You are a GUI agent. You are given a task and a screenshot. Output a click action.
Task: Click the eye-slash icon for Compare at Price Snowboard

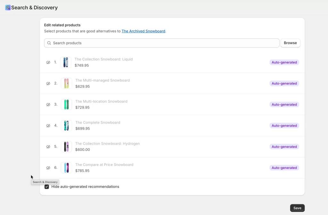click(x=48, y=168)
